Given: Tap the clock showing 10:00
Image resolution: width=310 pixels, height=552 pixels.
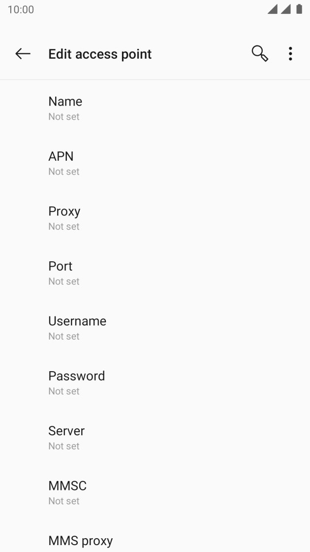Looking at the screenshot, I should click(x=21, y=10).
